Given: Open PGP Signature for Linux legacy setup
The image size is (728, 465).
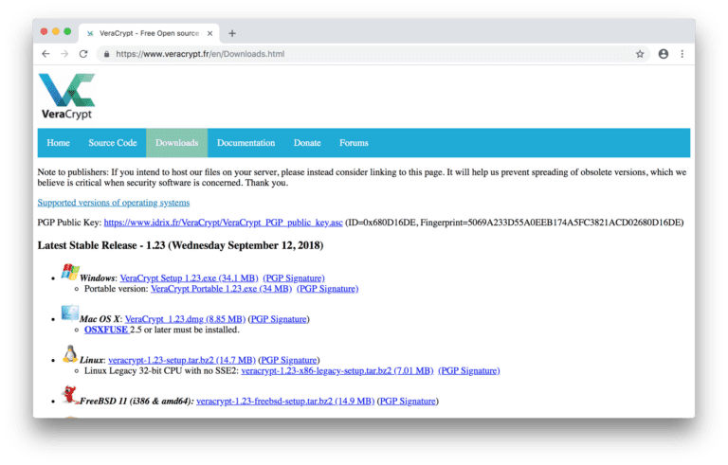Looking at the screenshot, I should coord(469,371).
